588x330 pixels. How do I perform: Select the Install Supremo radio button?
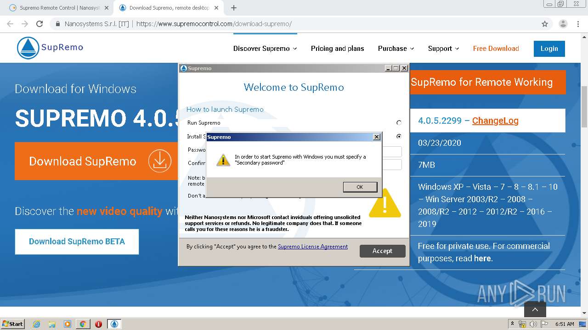[399, 136]
